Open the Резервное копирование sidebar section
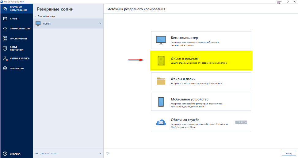Viewport: 298px width, 158px height. [x=16, y=9]
